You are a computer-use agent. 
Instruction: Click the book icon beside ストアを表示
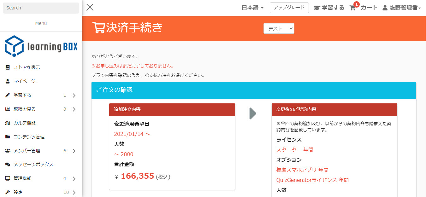[8, 67]
